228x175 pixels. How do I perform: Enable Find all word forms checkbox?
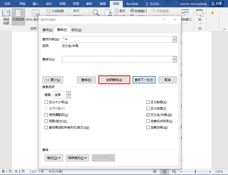click(46, 128)
